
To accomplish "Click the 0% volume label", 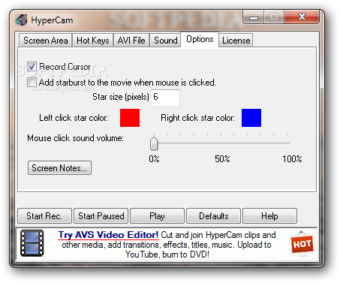I will tap(154, 159).
